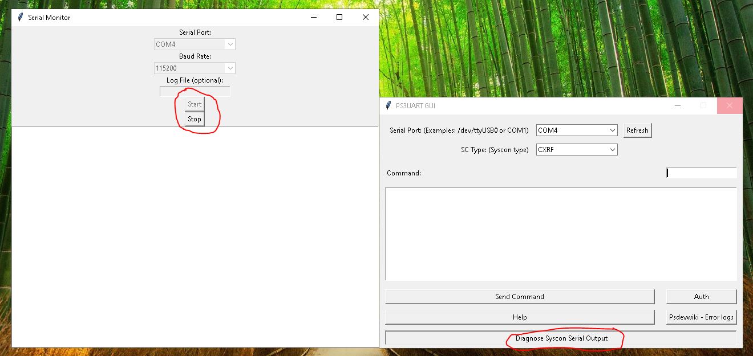
Task: Click the maximize button of PS3UART GUI
Action: pos(703,105)
